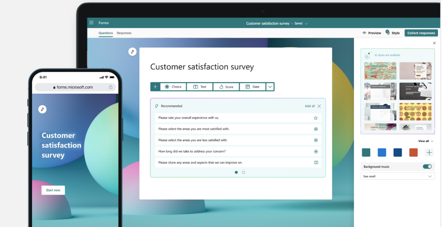Image resolution: width=442 pixels, height=227 pixels.
Task: Choose the map illustration style thumbnail
Action: point(380,71)
